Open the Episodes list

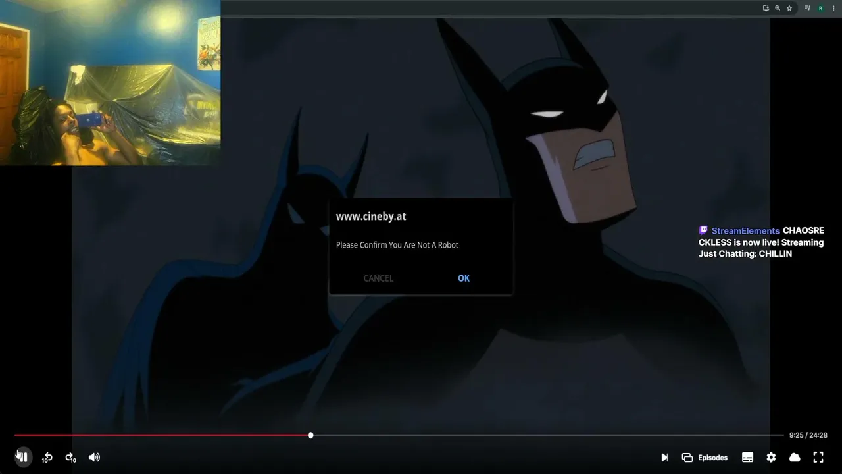point(705,458)
